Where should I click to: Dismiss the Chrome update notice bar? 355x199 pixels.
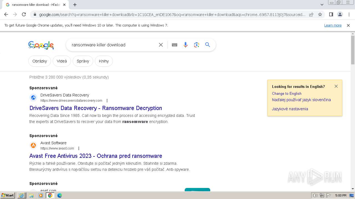click(348, 25)
